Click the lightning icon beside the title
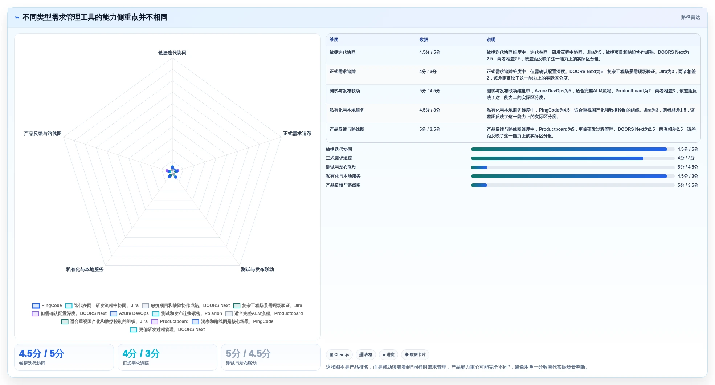Screen dimensions: 715x385 coord(17,17)
